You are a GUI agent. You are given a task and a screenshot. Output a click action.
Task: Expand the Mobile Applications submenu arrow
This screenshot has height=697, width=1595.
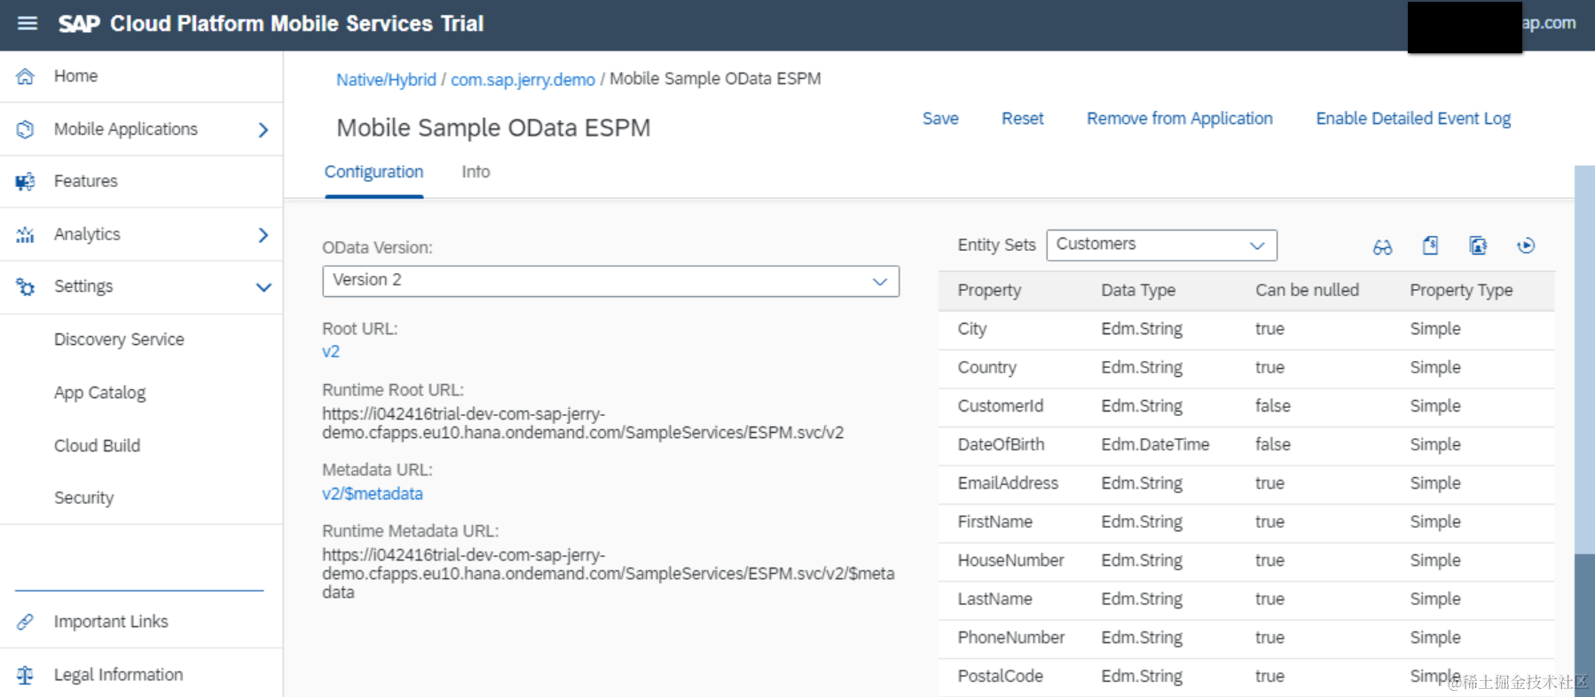[263, 130]
